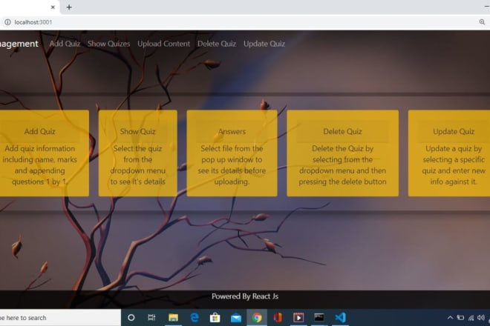Click the site information icon beside URL
The height and width of the screenshot is (326, 490).
coord(7,22)
